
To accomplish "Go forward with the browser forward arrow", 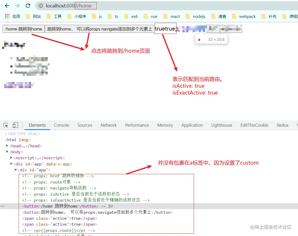I will click(x=18, y=6).
